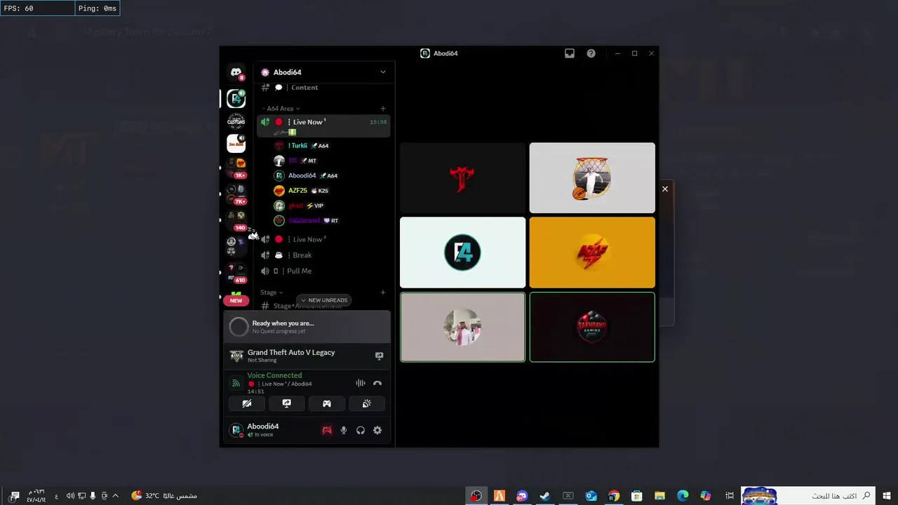Open the 32°C weather widget in taskbar

pos(164,496)
